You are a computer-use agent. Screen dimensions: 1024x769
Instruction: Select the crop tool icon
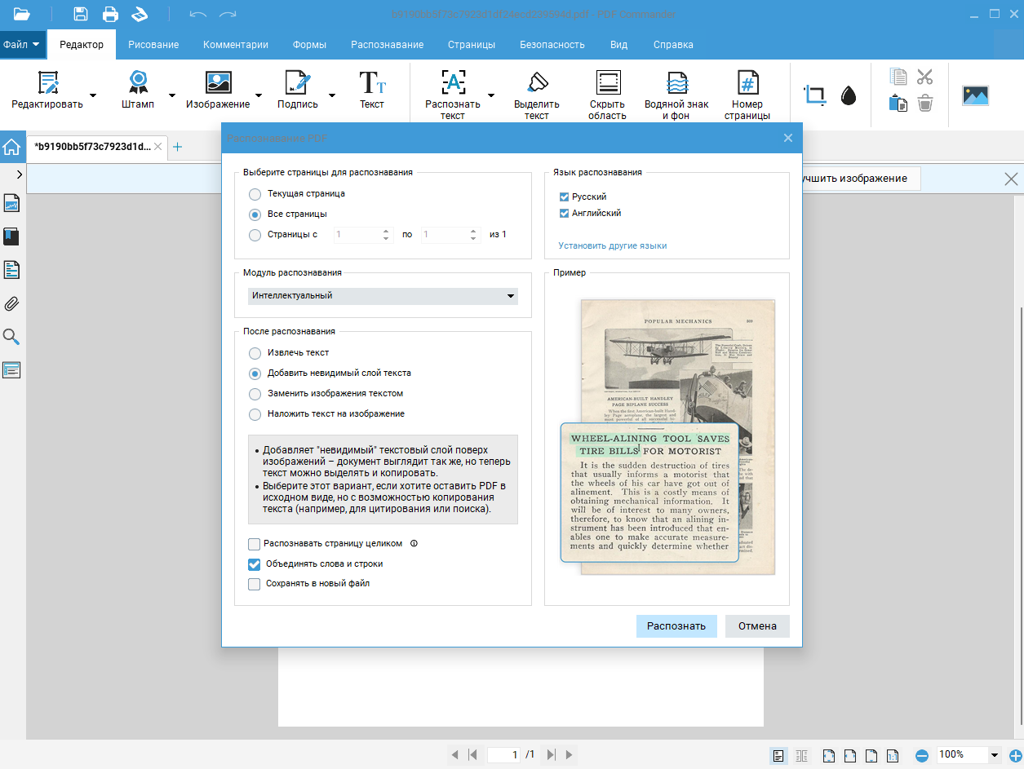tap(814, 95)
